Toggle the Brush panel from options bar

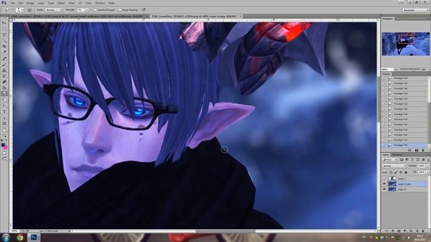click(30, 10)
